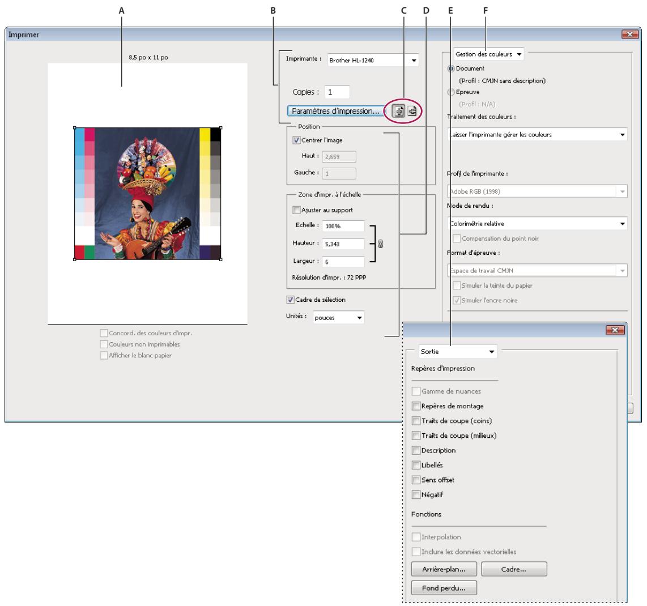Click the Echelle 100% field
Image resolution: width=647 pixels, height=606 pixels.
pos(344,226)
